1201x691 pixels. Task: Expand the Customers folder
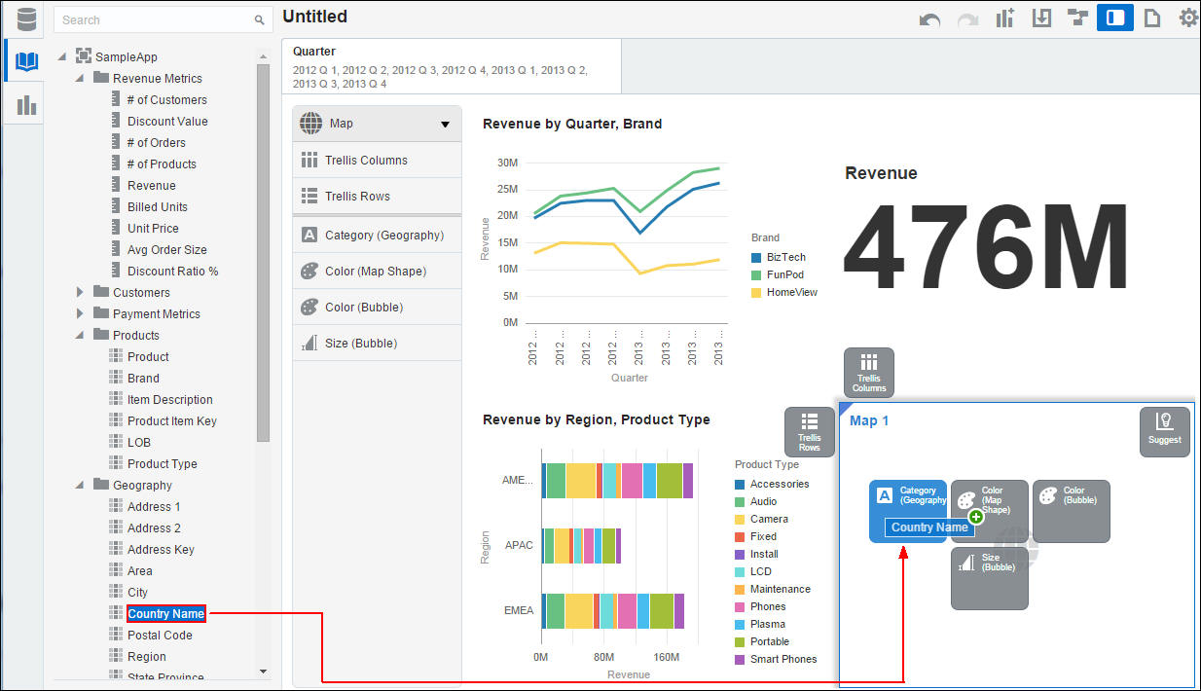81,292
